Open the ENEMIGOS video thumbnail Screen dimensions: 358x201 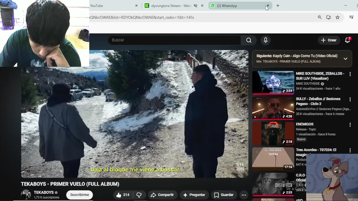273,133
